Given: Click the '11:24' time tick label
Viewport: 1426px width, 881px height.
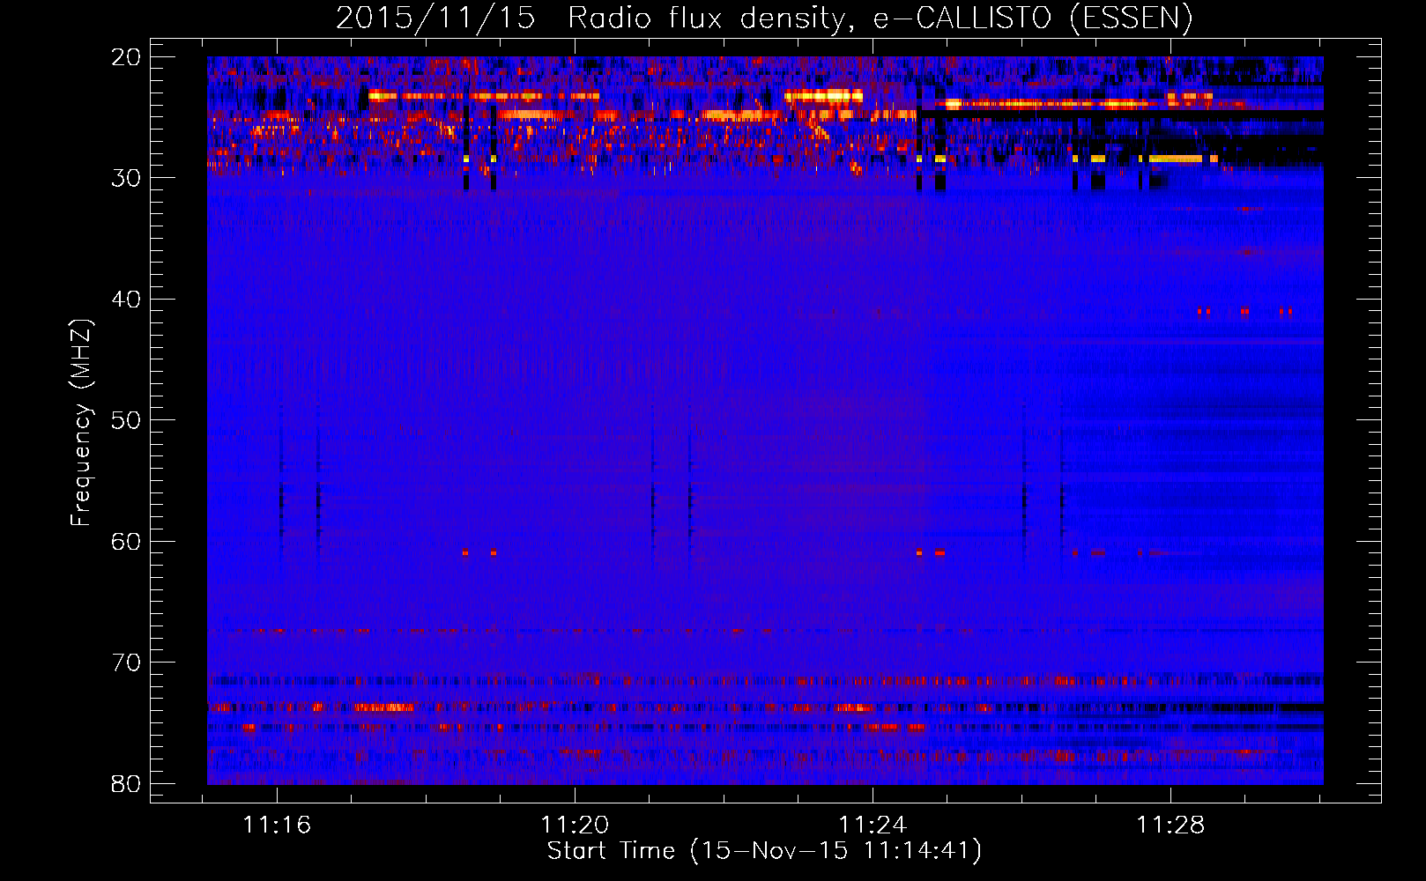Looking at the screenshot, I should point(873,825).
